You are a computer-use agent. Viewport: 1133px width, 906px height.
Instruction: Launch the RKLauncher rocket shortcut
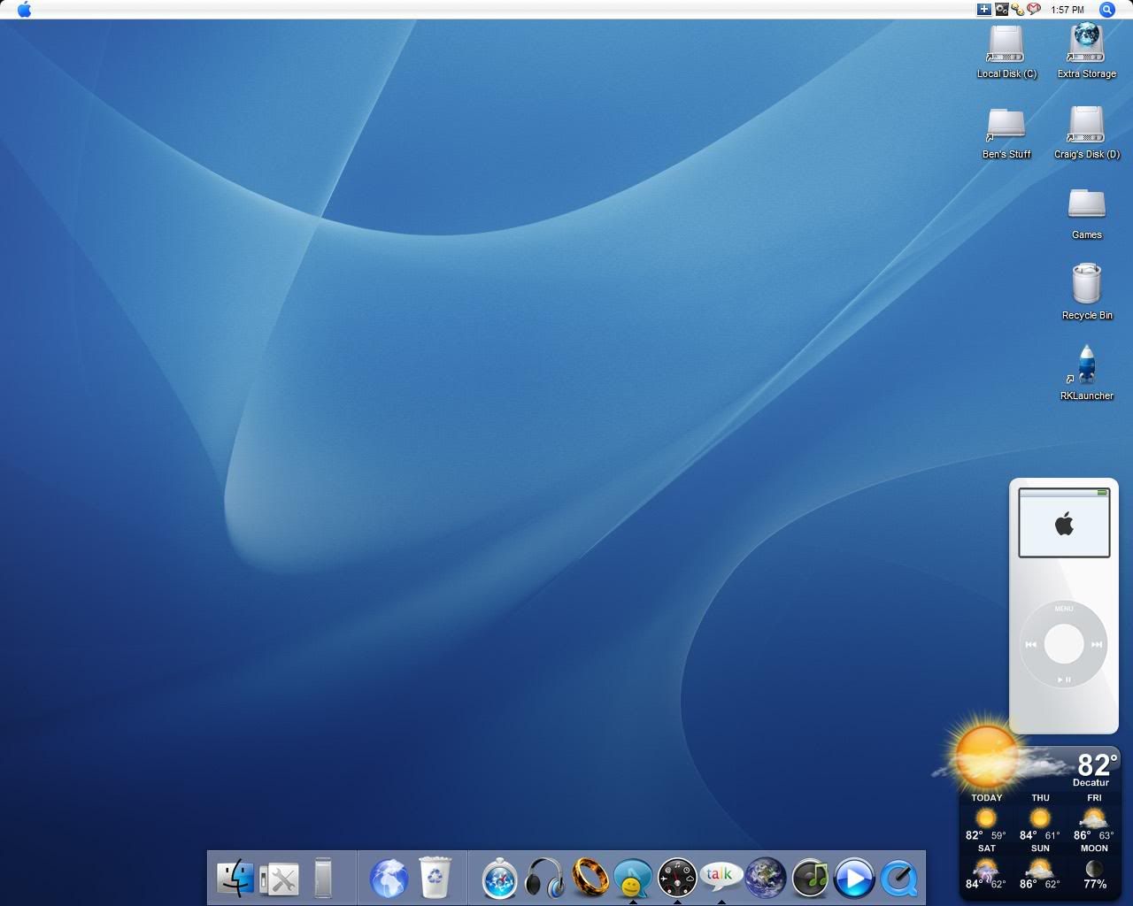coord(1086,373)
